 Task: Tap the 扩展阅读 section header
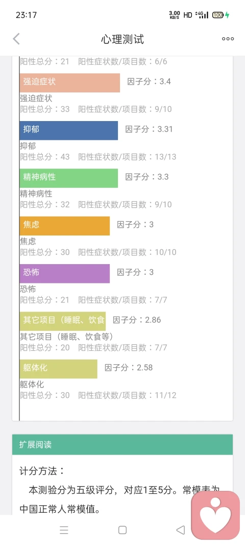point(122,444)
